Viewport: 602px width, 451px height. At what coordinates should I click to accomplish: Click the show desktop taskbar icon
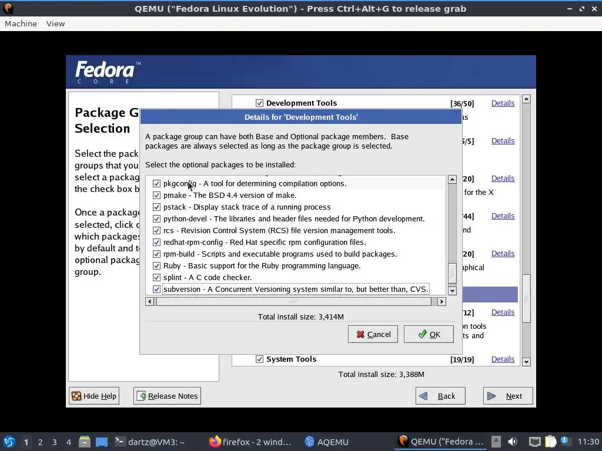pos(102,442)
